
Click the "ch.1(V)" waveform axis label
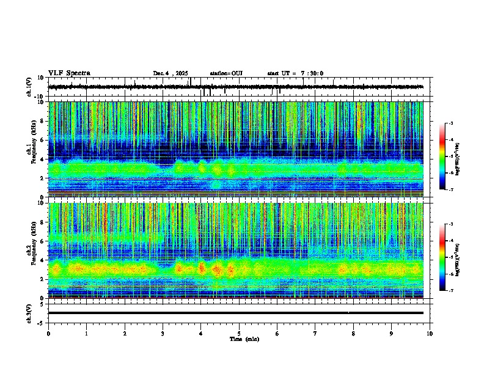click(29, 87)
